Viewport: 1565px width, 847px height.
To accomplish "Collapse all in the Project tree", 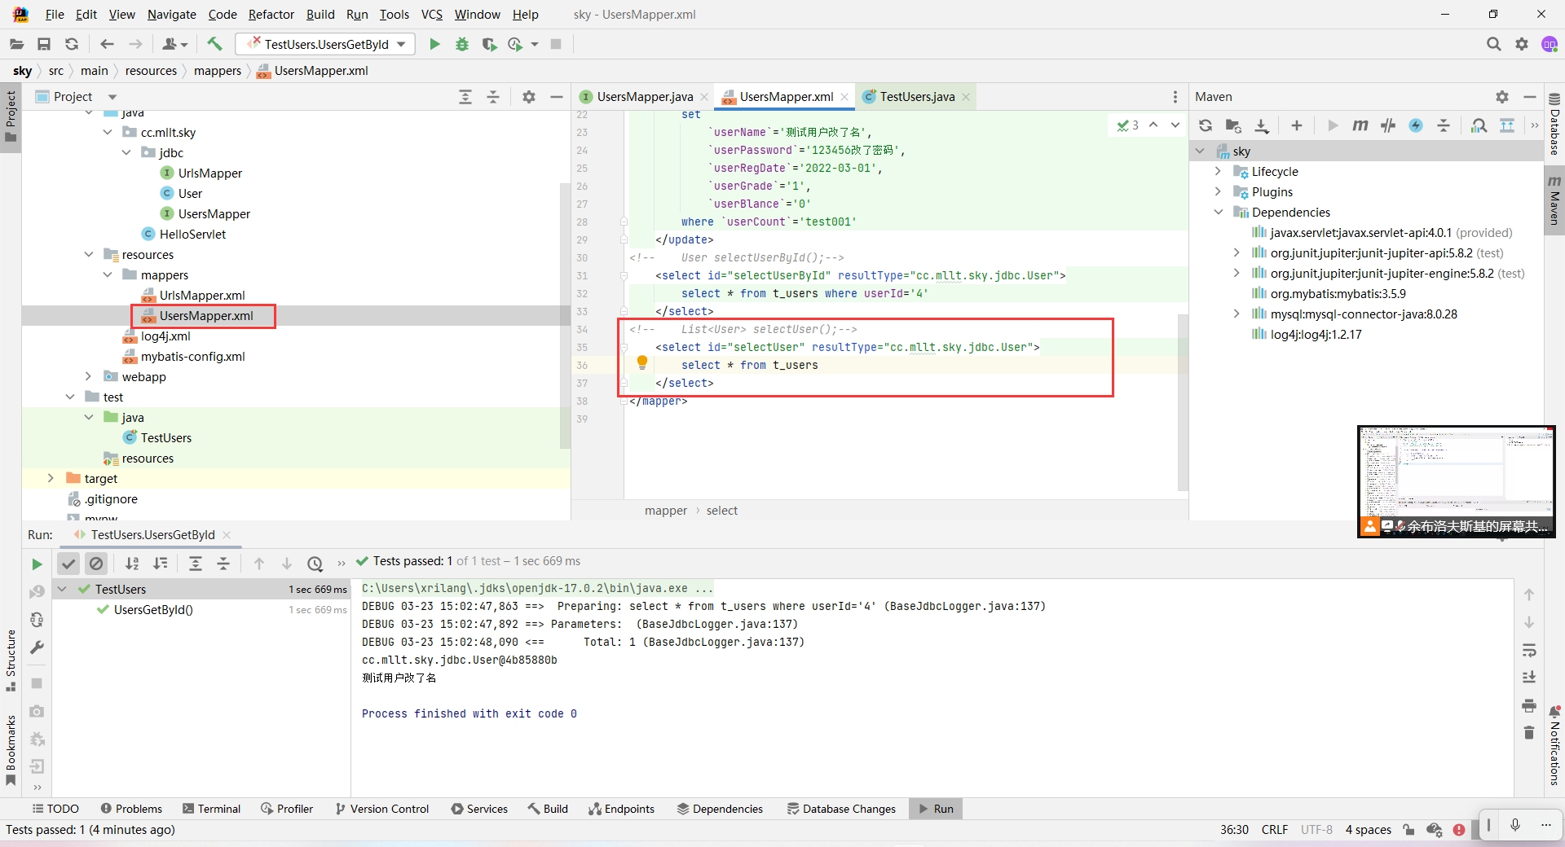I will 493,97.
